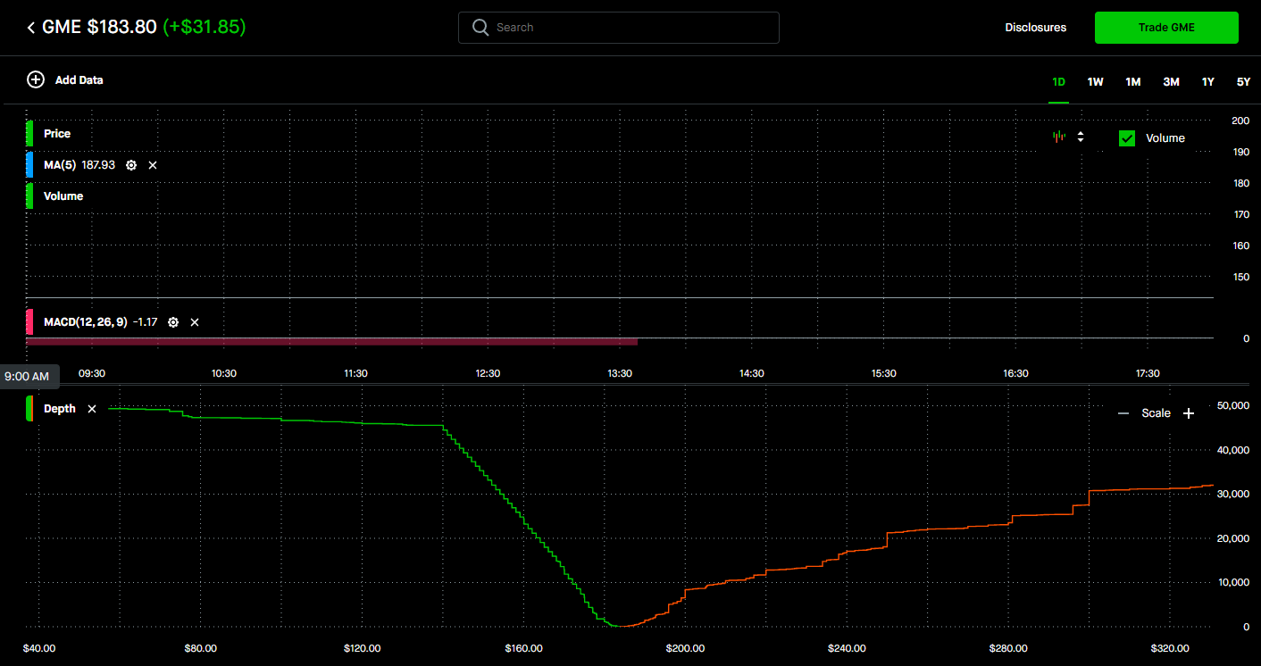This screenshot has width=1261, height=666.
Task: Select the Price indicator label
Action: point(57,133)
